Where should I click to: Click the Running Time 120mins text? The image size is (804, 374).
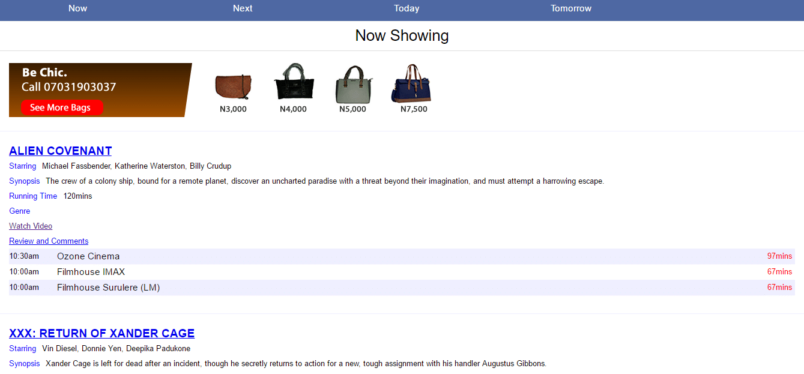pos(50,196)
